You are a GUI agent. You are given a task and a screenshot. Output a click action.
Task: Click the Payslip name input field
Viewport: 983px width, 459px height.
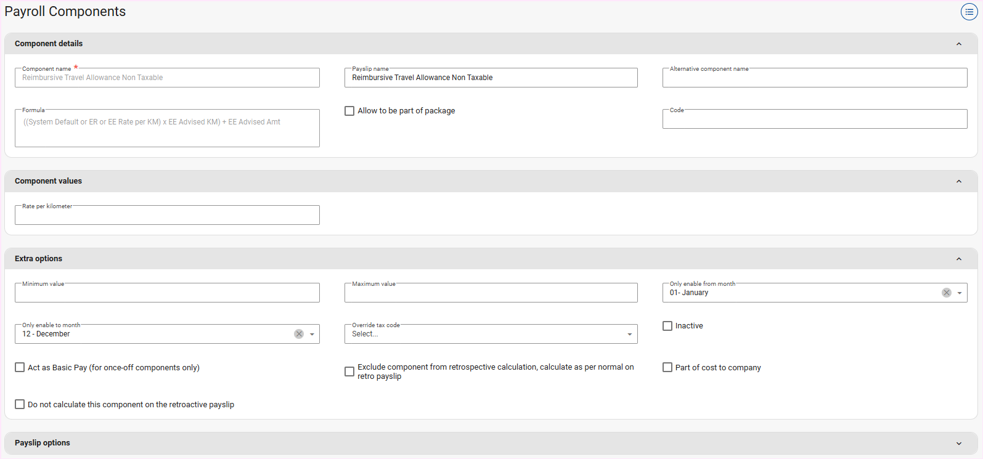click(491, 78)
